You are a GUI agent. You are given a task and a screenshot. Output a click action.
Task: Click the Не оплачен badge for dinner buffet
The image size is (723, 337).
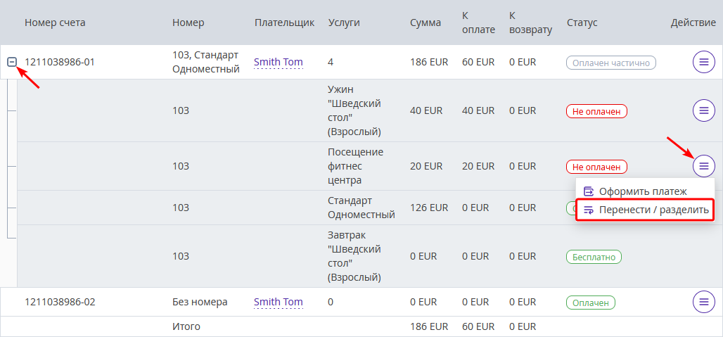click(596, 111)
